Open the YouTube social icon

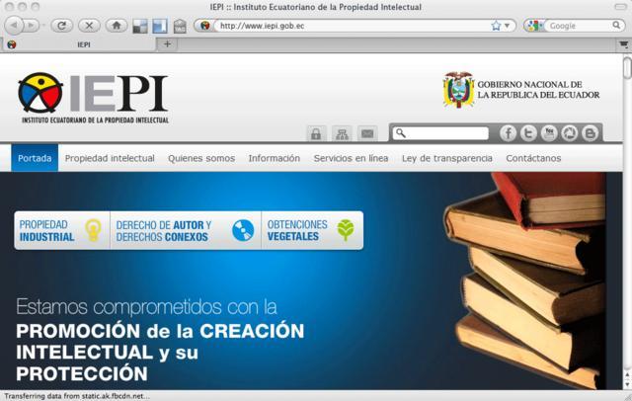pyautogui.click(x=549, y=133)
